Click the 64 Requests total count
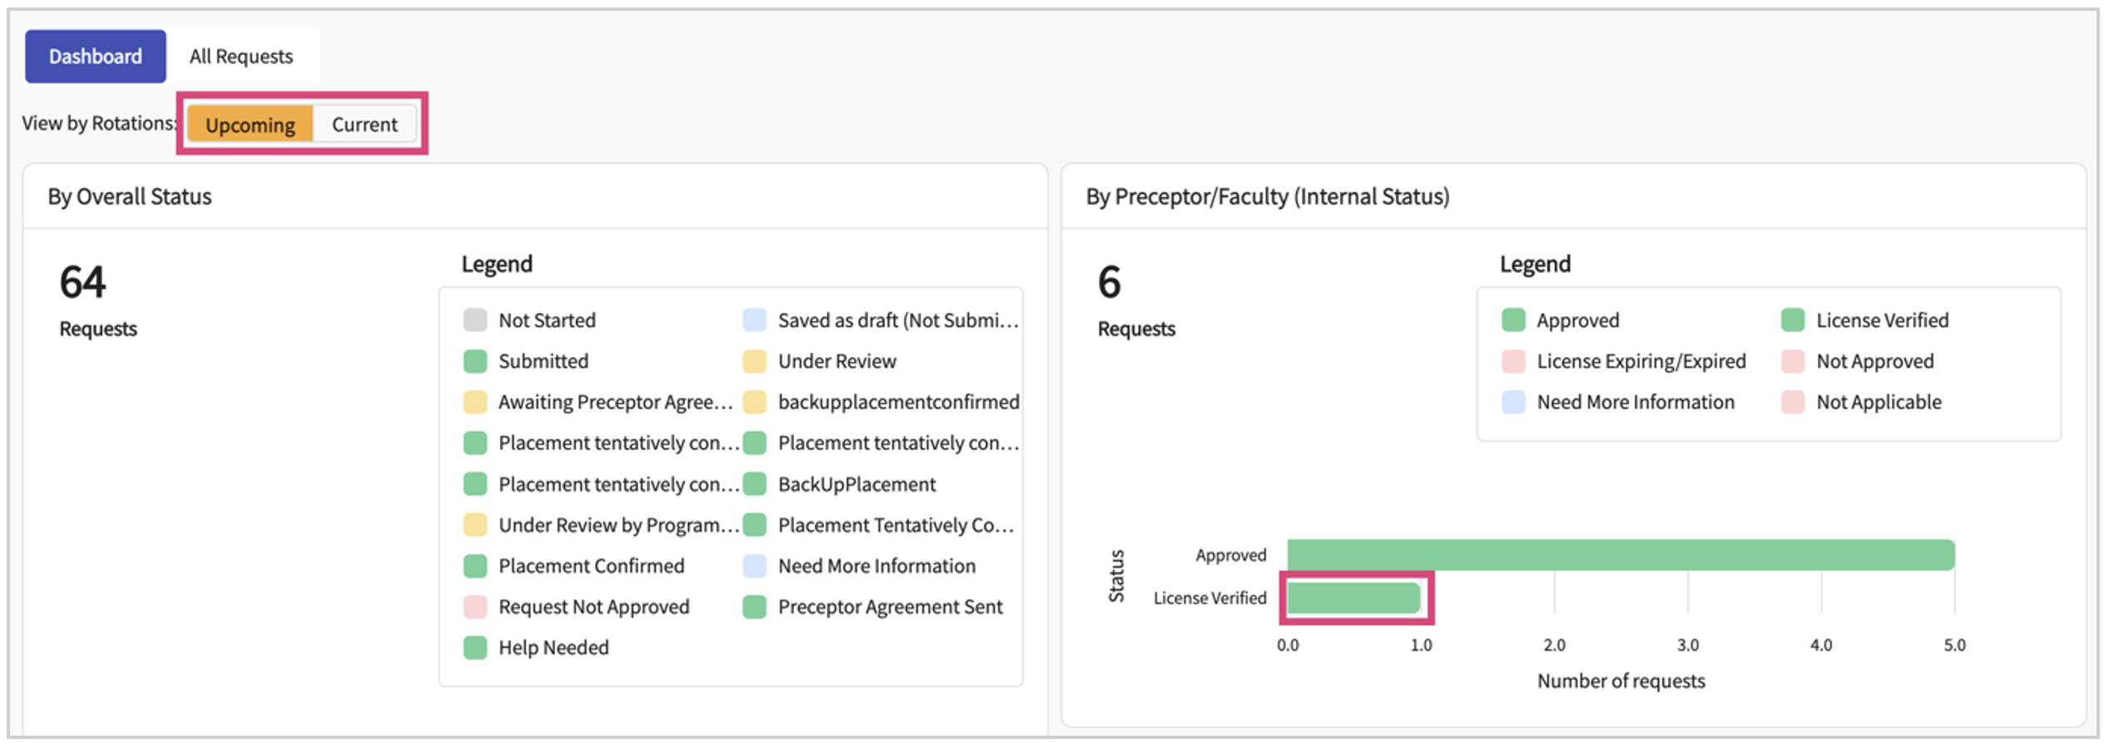 pos(83,283)
